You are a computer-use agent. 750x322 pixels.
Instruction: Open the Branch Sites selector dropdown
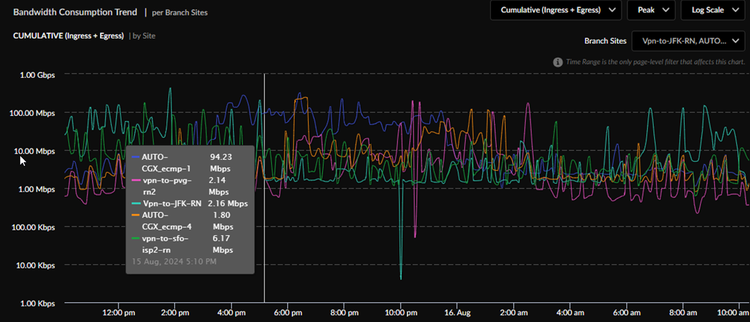pos(687,41)
